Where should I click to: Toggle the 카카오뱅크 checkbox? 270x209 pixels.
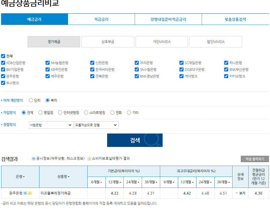coord(226,76)
